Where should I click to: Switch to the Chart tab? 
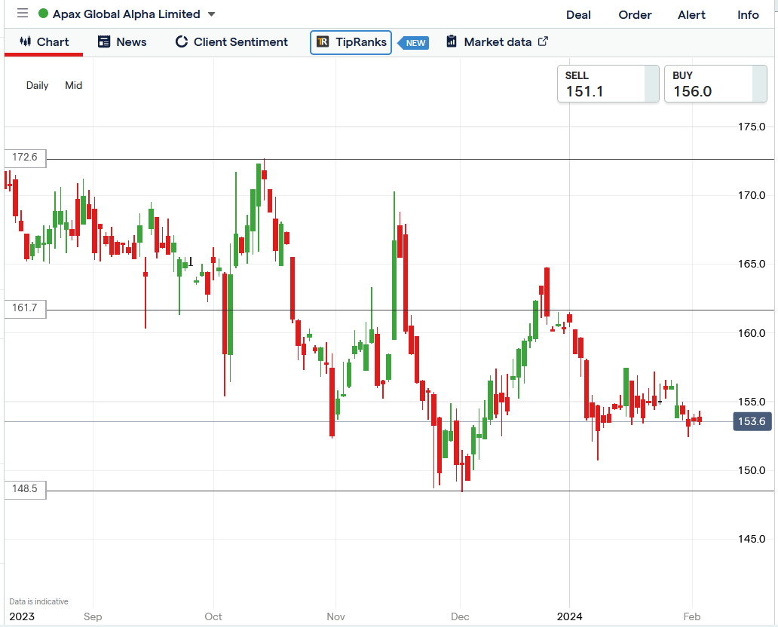click(44, 42)
